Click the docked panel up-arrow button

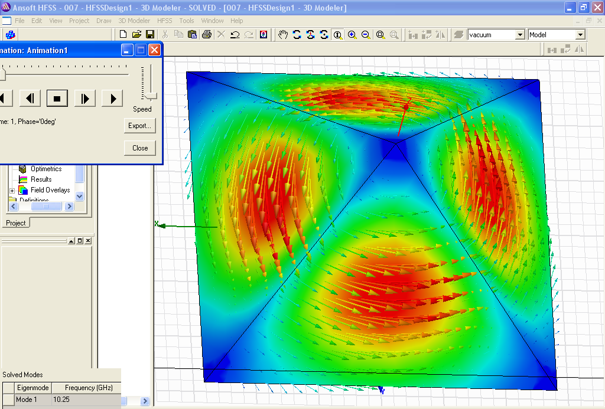tap(71, 241)
